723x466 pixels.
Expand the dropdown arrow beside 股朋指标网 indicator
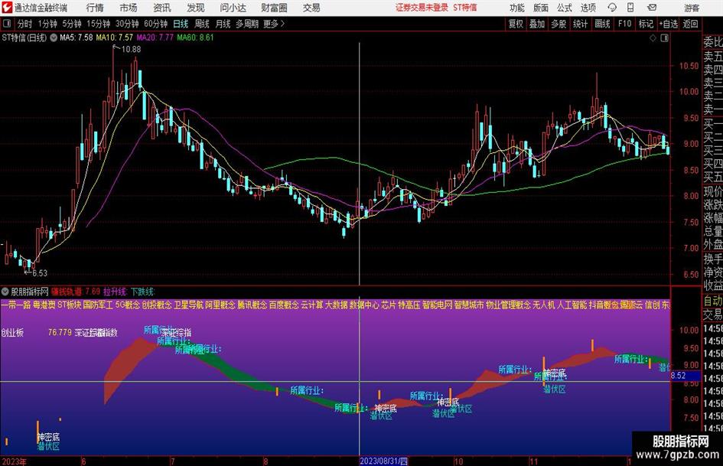[5, 292]
